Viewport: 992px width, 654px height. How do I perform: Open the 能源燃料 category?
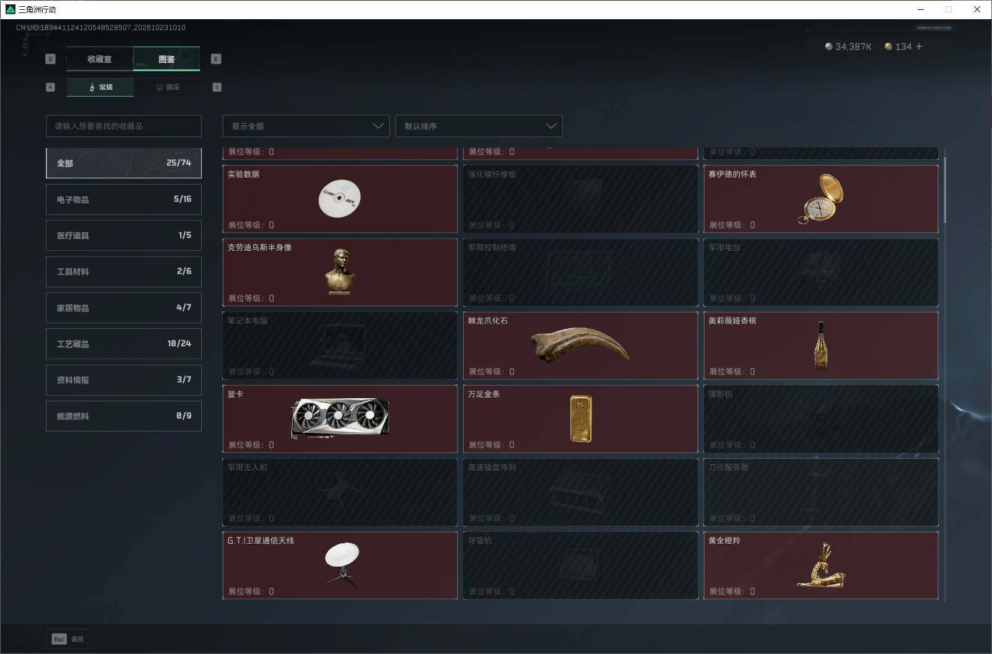[124, 416]
